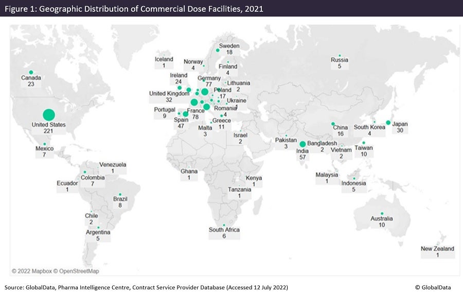The image size is (463, 294).
Task: Select the China marker dot
Action: click(333, 124)
